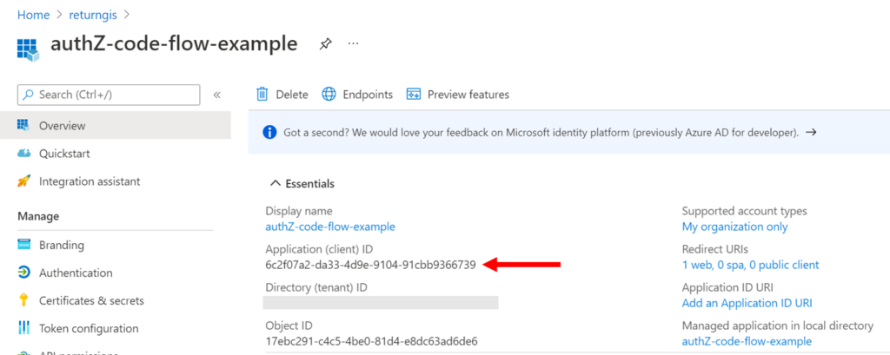Open the Quickstart cloud icon

pos(23,154)
